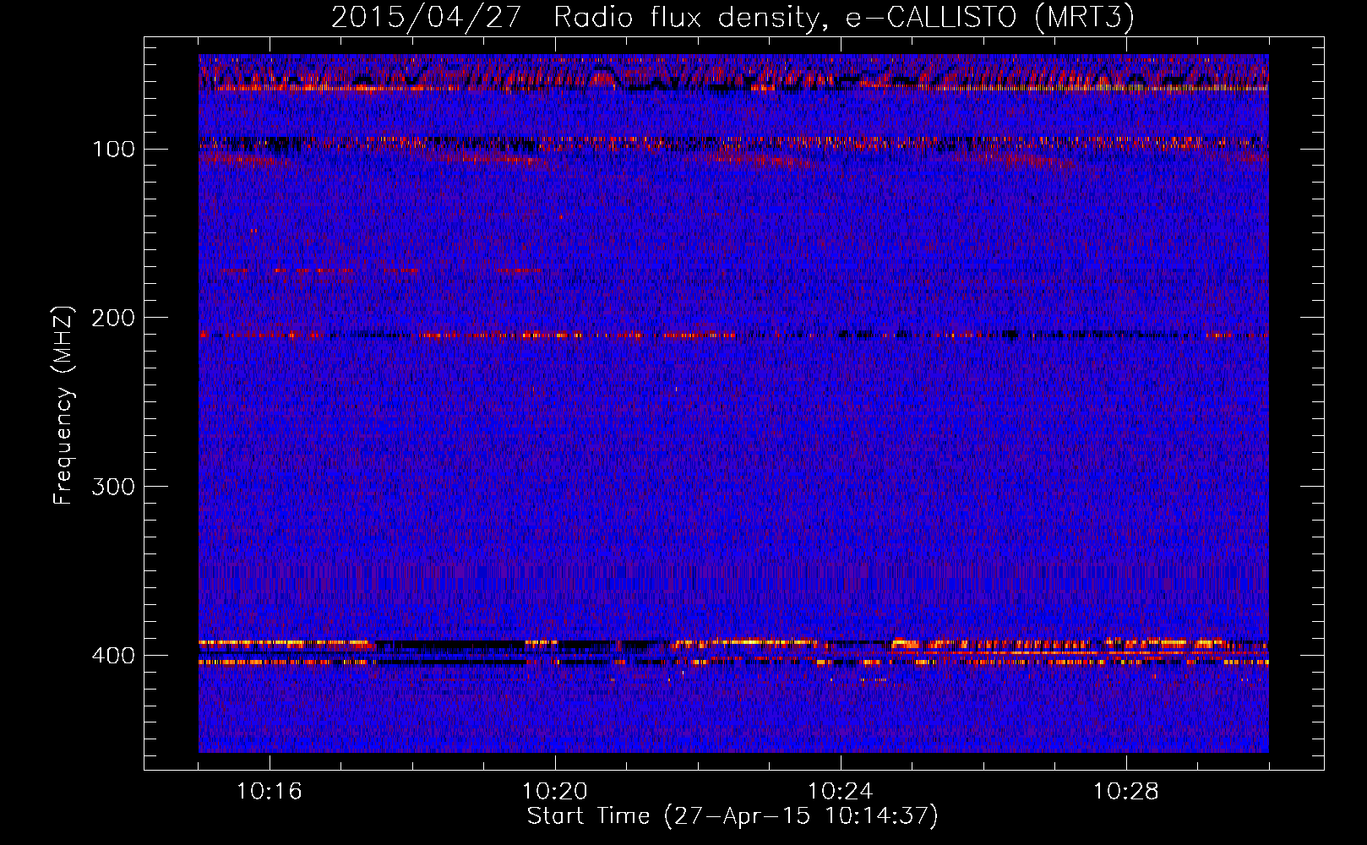1367x845 pixels.
Task: Click the '400' frequency tick label
Action: click(112, 656)
